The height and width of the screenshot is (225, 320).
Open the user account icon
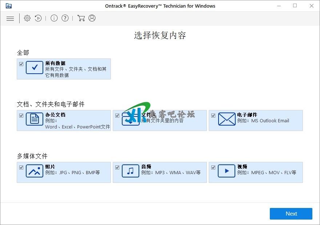[x=92, y=18]
